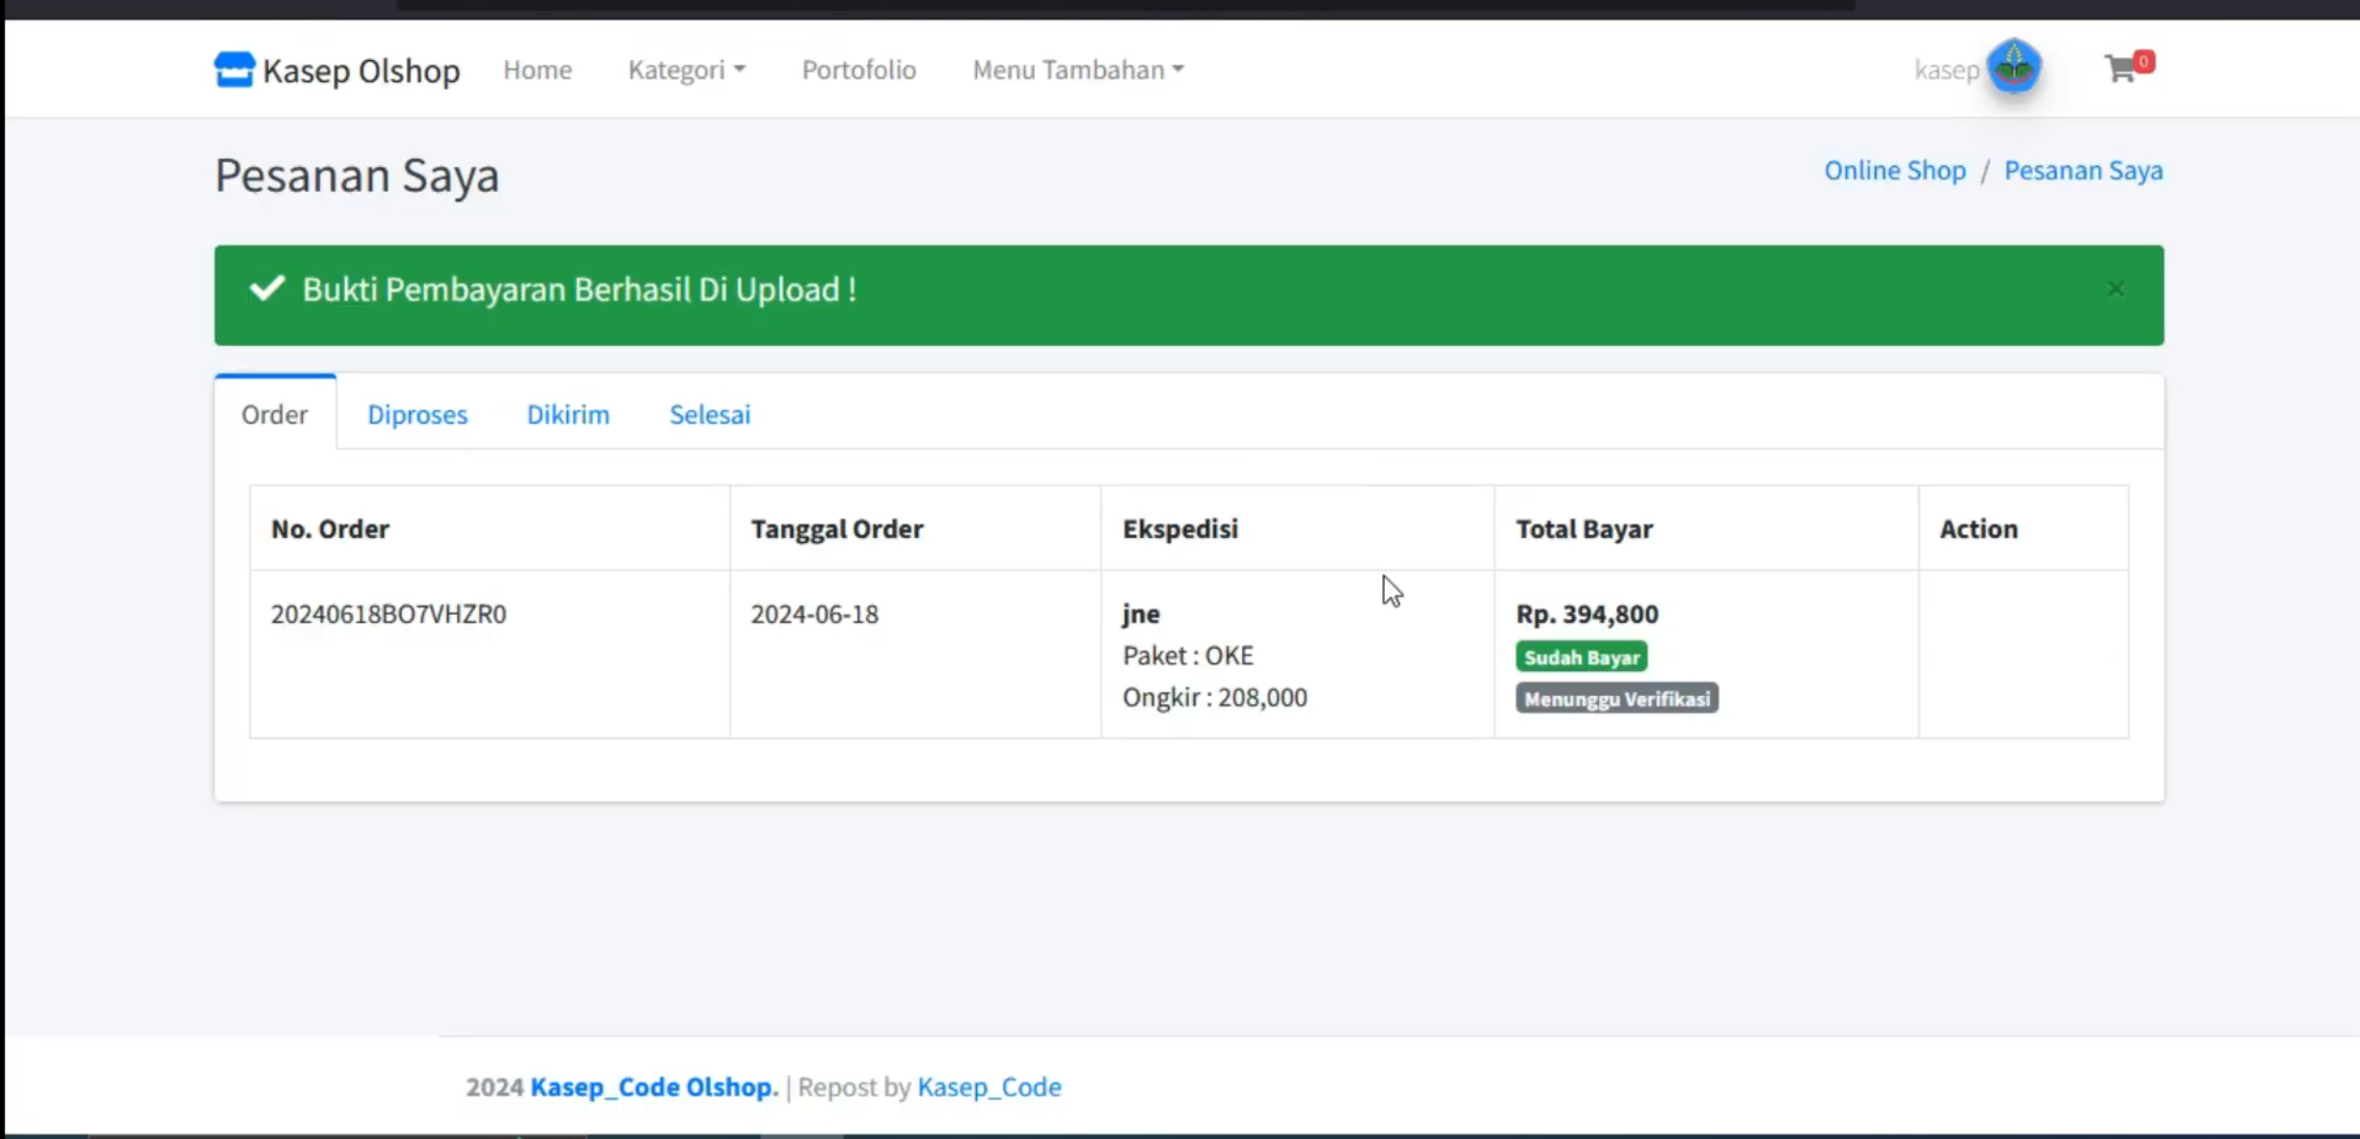Click the kasep username text
2360x1139 pixels.
[1946, 70]
